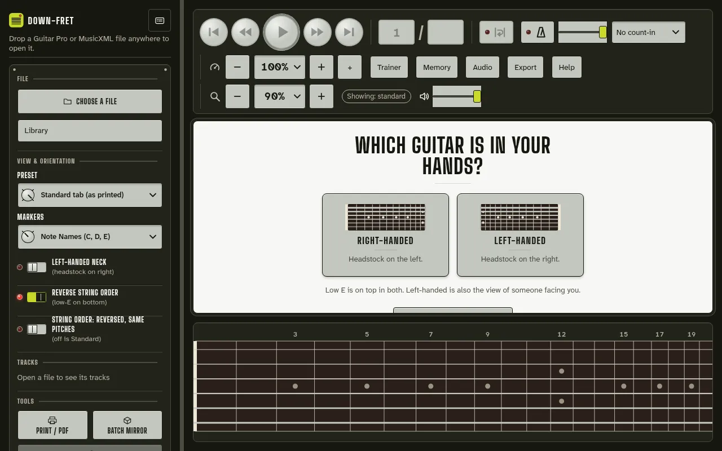Choose the Left-handed guitar card

[x=520, y=235]
